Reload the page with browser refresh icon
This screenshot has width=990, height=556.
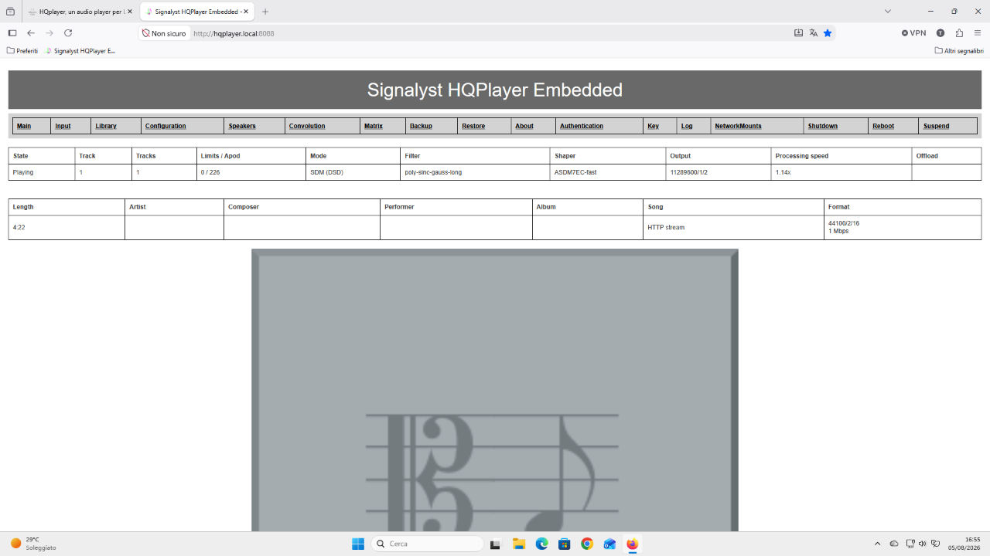point(68,33)
